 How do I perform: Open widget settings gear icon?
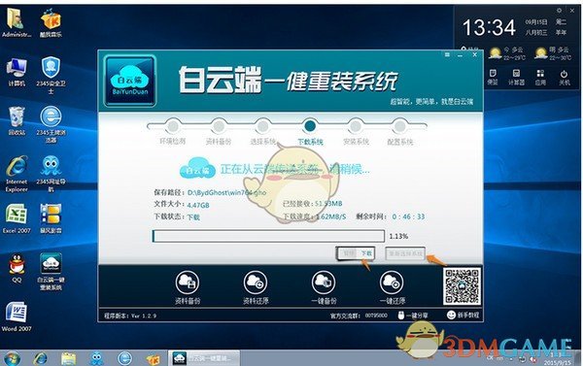(559, 11)
